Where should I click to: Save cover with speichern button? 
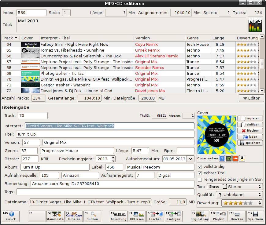(250, 143)
